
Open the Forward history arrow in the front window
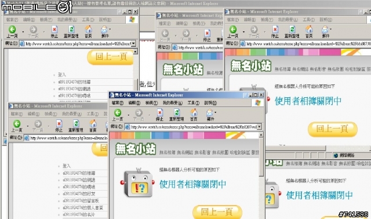[x=150, y=115]
